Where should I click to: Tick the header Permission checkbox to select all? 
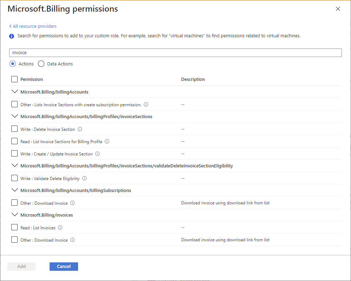point(14,79)
